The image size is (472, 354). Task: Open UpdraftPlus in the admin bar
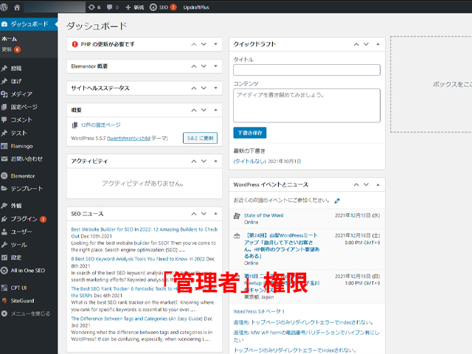pos(196,7)
